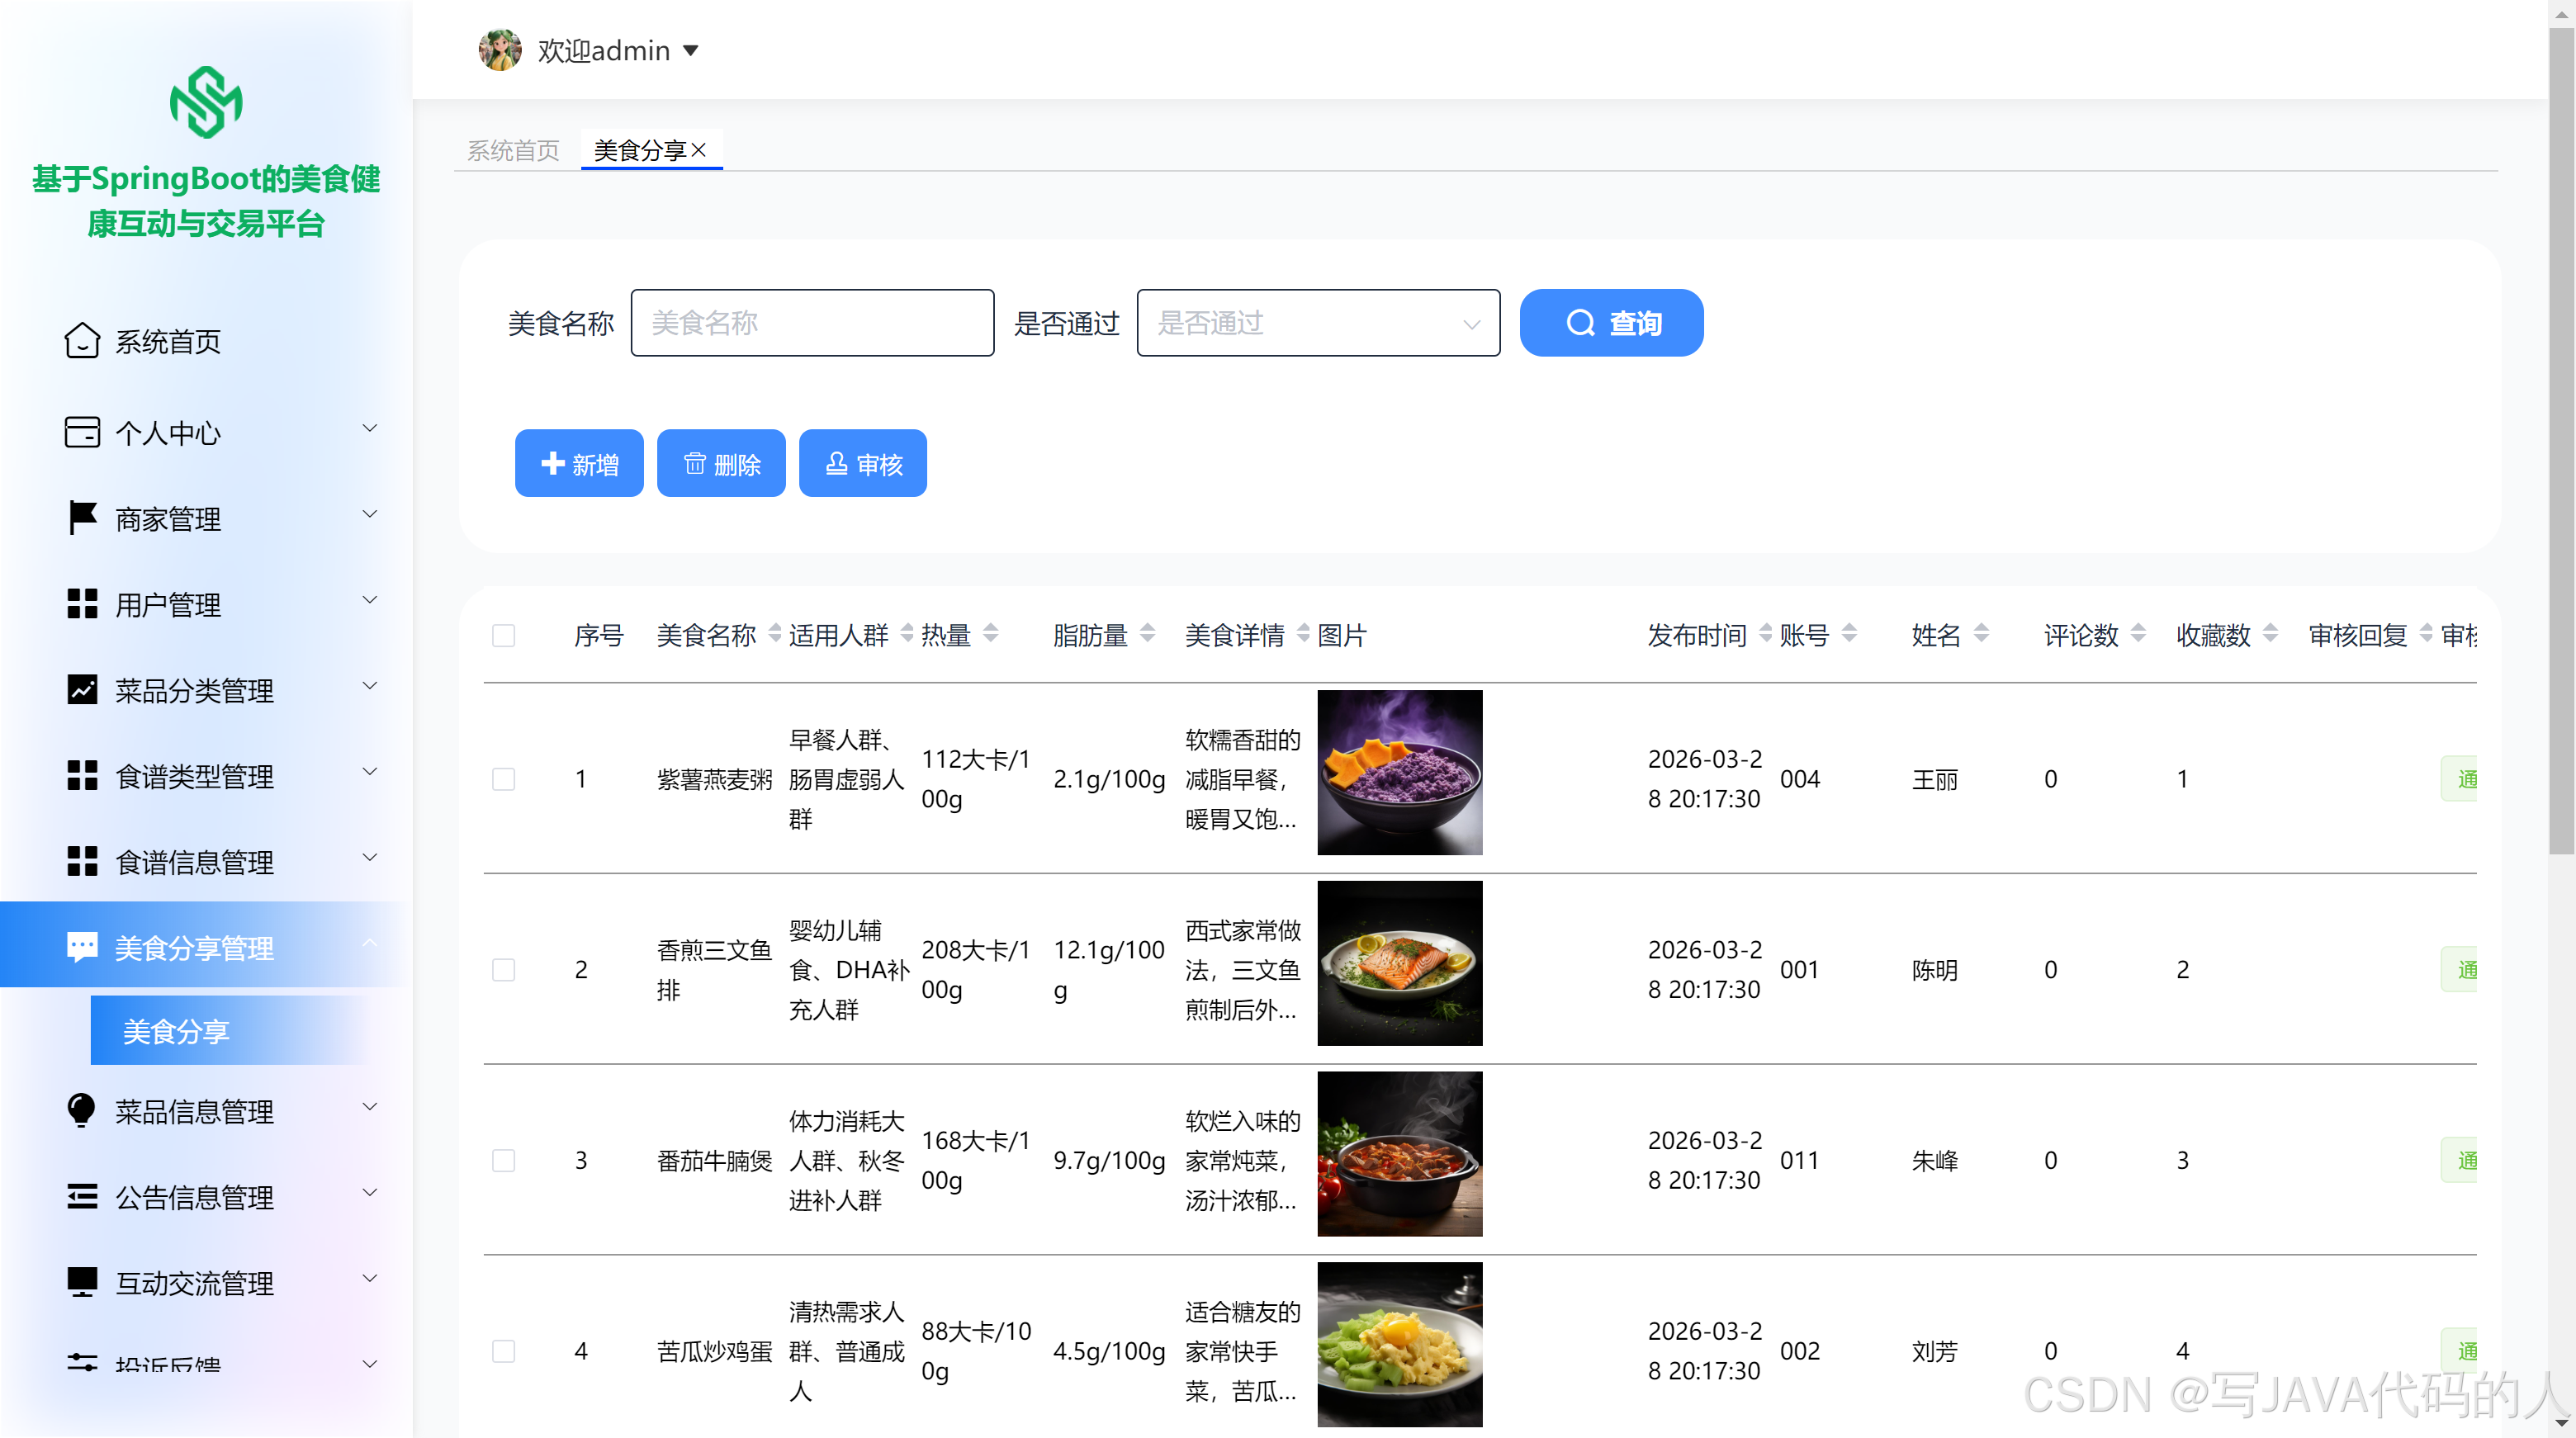Click the 审核 review button

(x=863, y=463)
